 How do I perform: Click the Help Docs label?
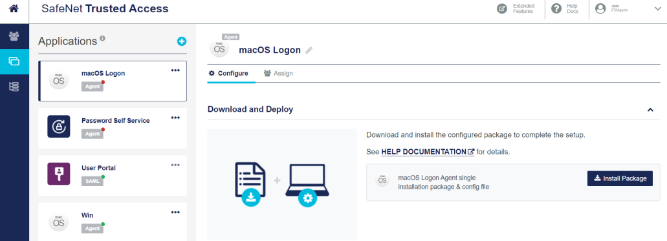click(x=573, y=8)
